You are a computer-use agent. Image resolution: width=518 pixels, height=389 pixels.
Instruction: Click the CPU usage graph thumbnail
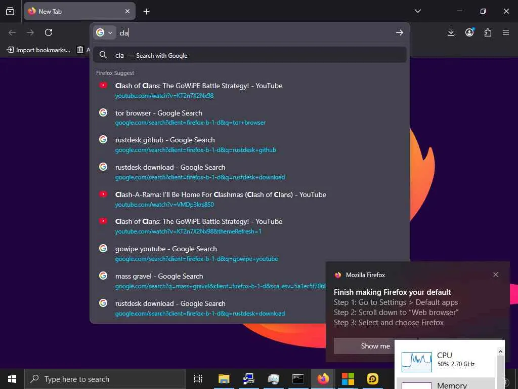(417, 362)
